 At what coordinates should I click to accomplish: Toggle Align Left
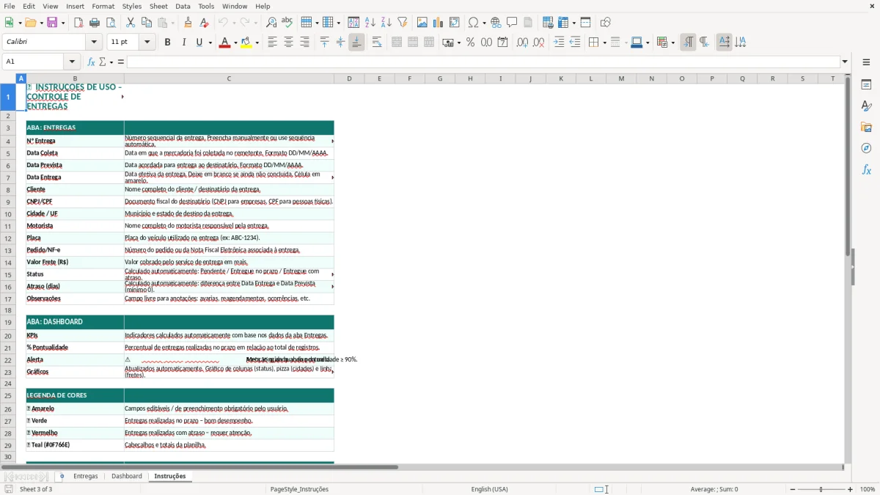click(x=272, y=43)
